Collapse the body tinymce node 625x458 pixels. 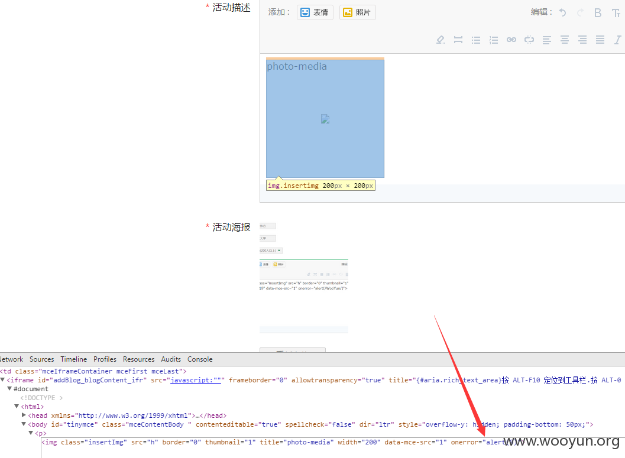[24, 424]
